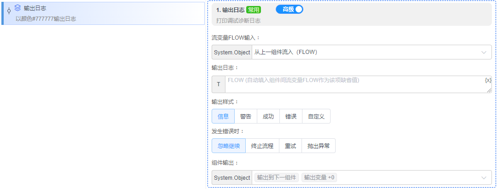Click the layered stack icon beside 输出日志
The image size is (497, 189).
18,8
